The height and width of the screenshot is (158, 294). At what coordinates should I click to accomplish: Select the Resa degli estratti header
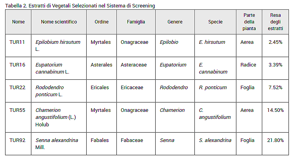pos(275,22)
